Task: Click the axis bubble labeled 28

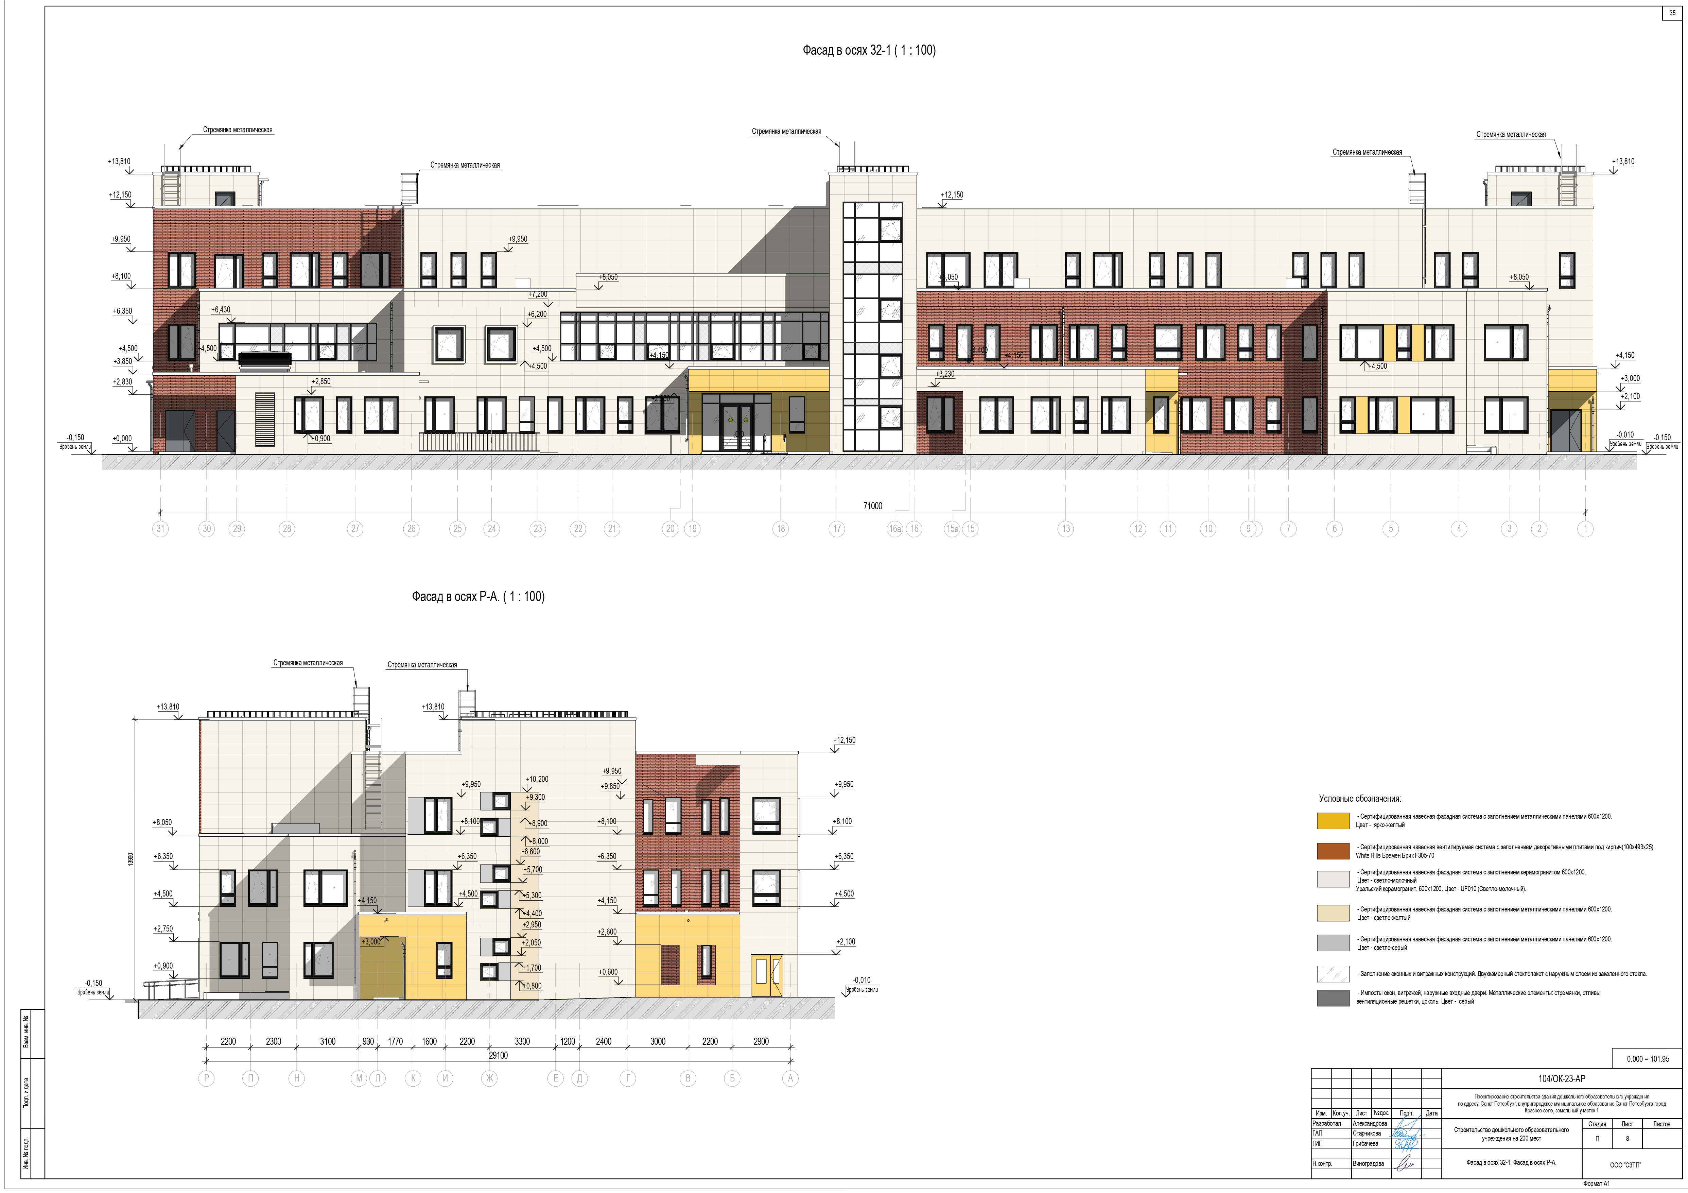Action: pos(287,528)
